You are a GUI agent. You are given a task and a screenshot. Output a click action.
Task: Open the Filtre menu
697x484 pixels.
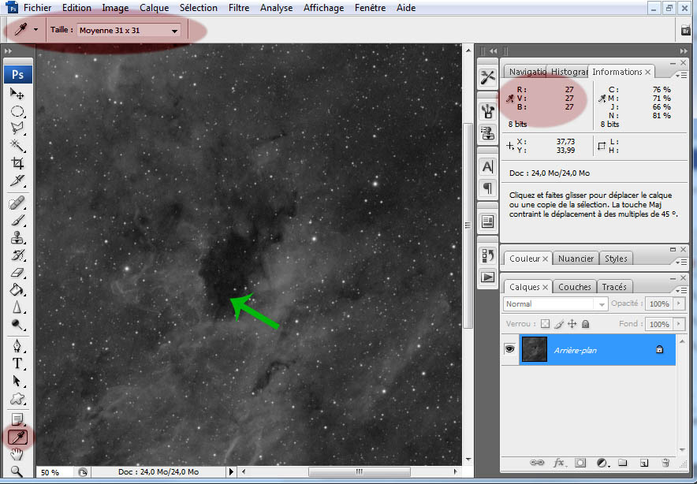(x=239, y=8)
